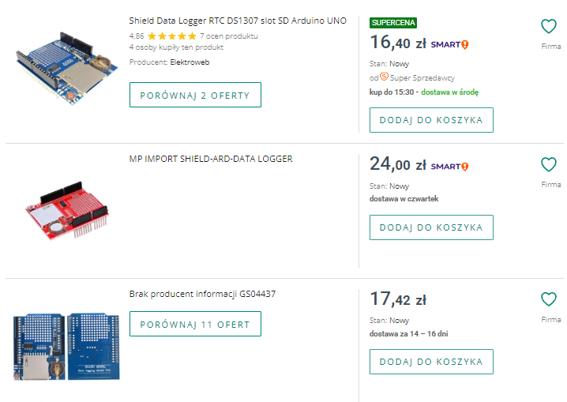The image size is (567, 402).
Task: Favorite the MP IMPORT shield heart icon
Action: pyautogui.click(x=549, y=164)
